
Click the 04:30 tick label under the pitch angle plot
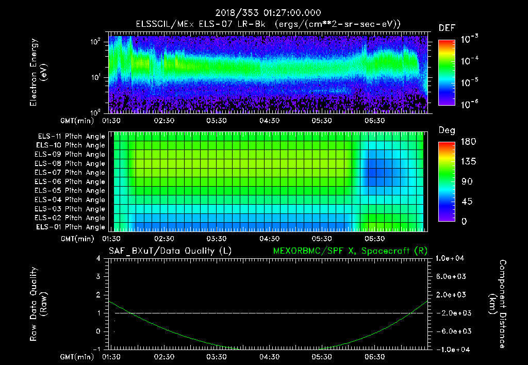click(x=269, y=239)
